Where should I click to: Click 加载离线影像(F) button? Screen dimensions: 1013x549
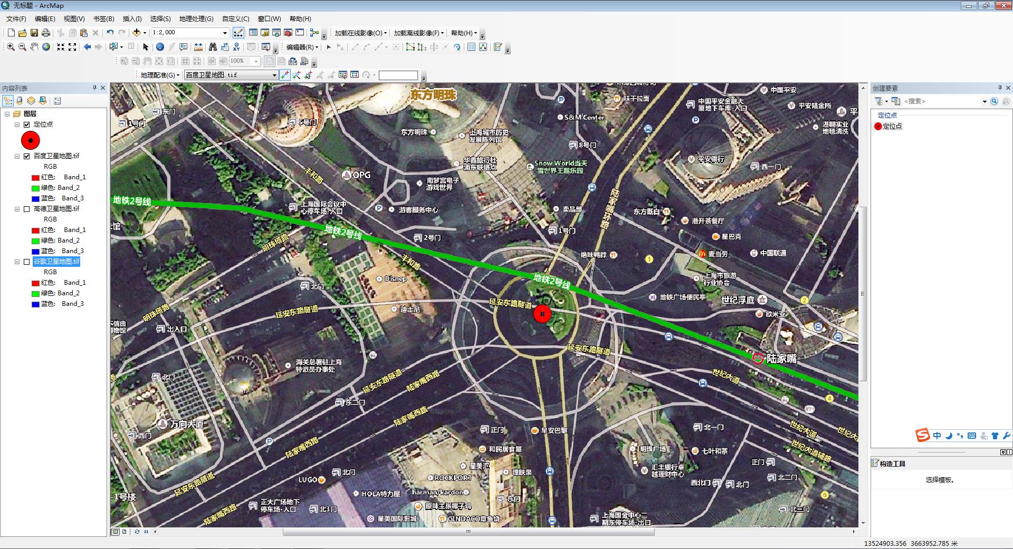coord(418,33)
